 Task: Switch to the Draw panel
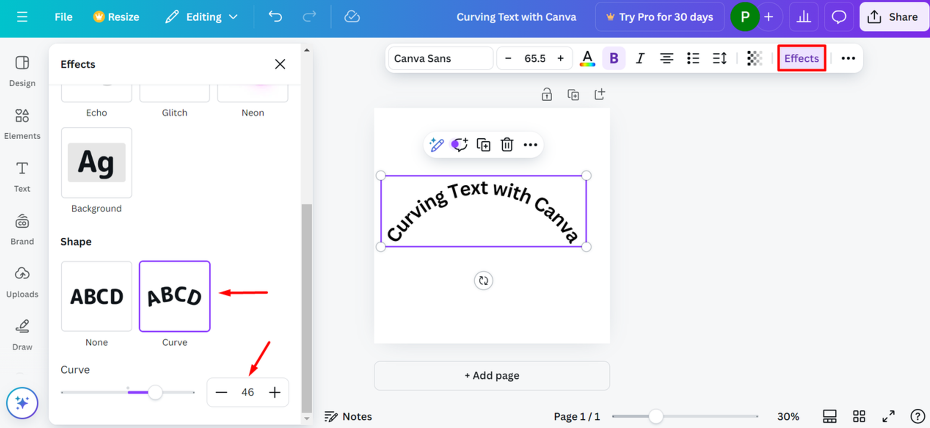pos(22,334)
